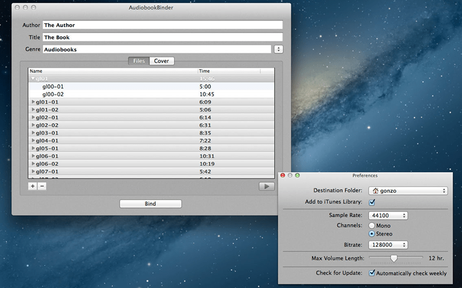Click the home icon in Destination Folder
The image size is (462, 288).
[375, 191]
